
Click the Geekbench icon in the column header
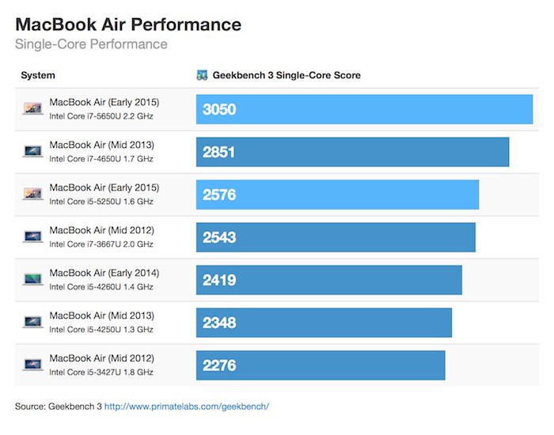[x=202, y=76]
